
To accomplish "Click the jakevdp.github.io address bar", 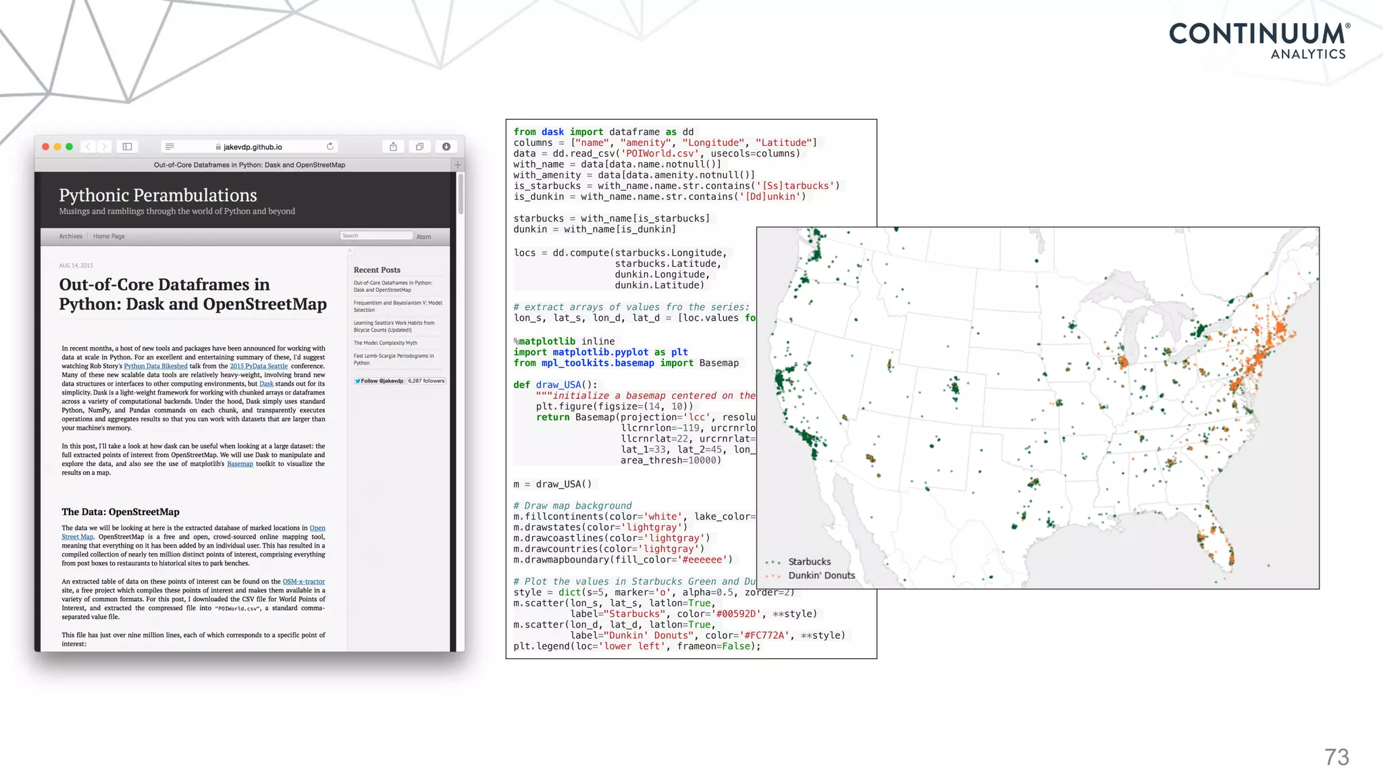I will point(253,147).
